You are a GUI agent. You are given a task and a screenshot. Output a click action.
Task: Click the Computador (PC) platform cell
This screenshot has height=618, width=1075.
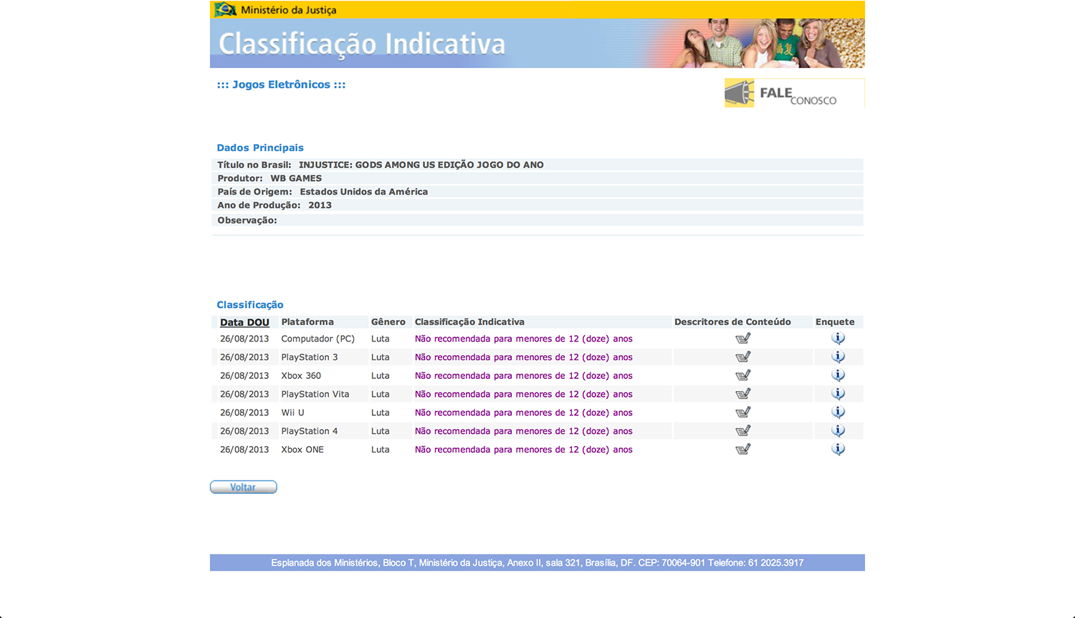point(318,339)
